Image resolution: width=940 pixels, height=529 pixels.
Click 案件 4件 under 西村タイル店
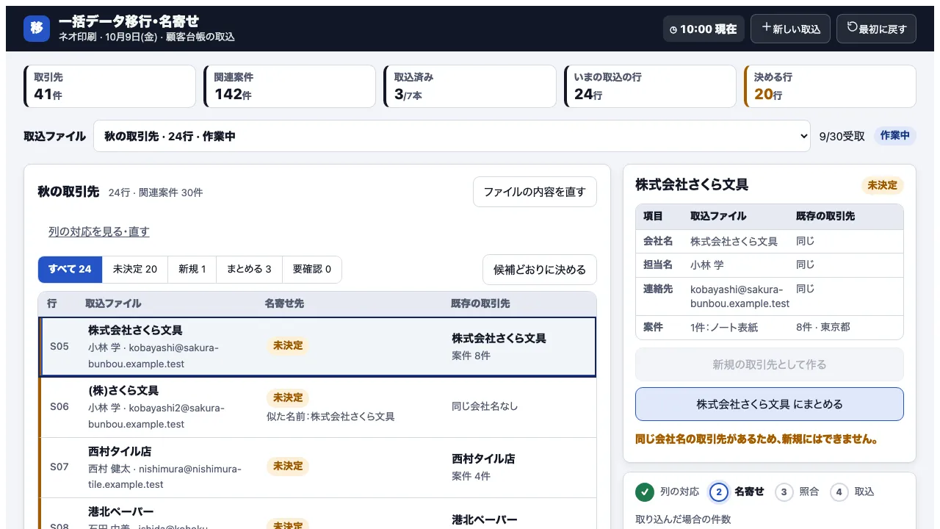471,476
